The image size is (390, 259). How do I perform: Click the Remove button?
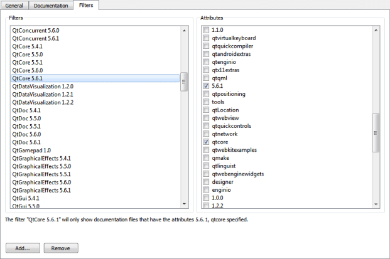pyautogui.click(x=61, y=248)
